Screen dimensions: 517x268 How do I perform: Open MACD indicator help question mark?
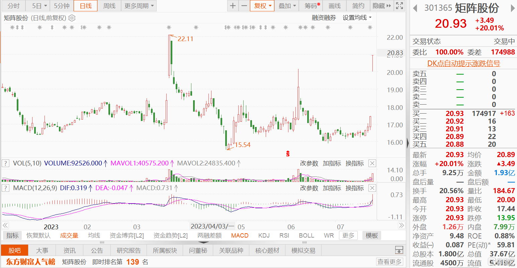(x=5, y=188)
